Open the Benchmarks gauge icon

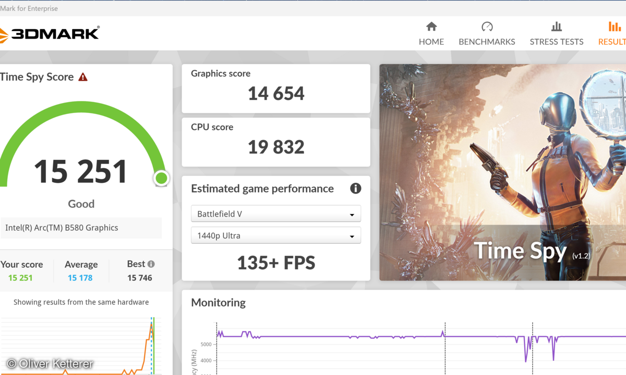pos(487,27)
